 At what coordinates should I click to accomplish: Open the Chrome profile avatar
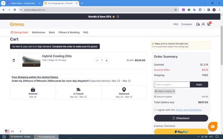[x=214, y=10]
